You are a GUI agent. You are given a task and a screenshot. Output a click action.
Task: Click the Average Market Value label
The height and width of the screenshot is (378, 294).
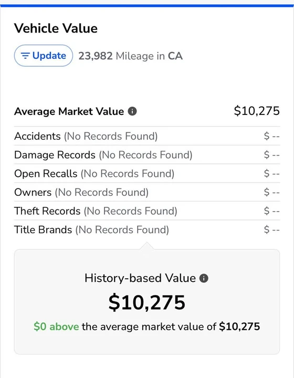[x=69, y=112]
